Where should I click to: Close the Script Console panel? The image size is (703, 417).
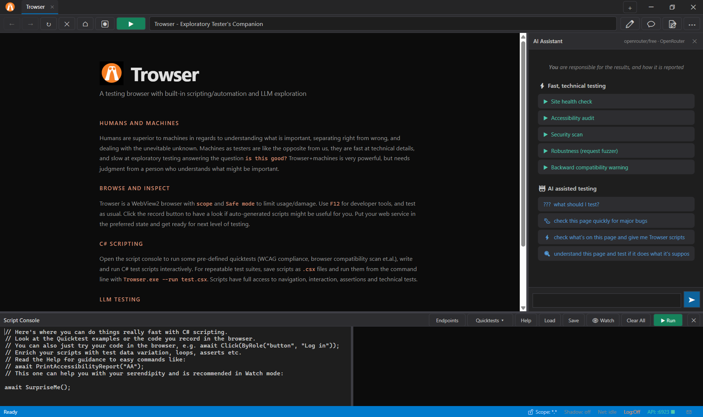click(693, 320)
